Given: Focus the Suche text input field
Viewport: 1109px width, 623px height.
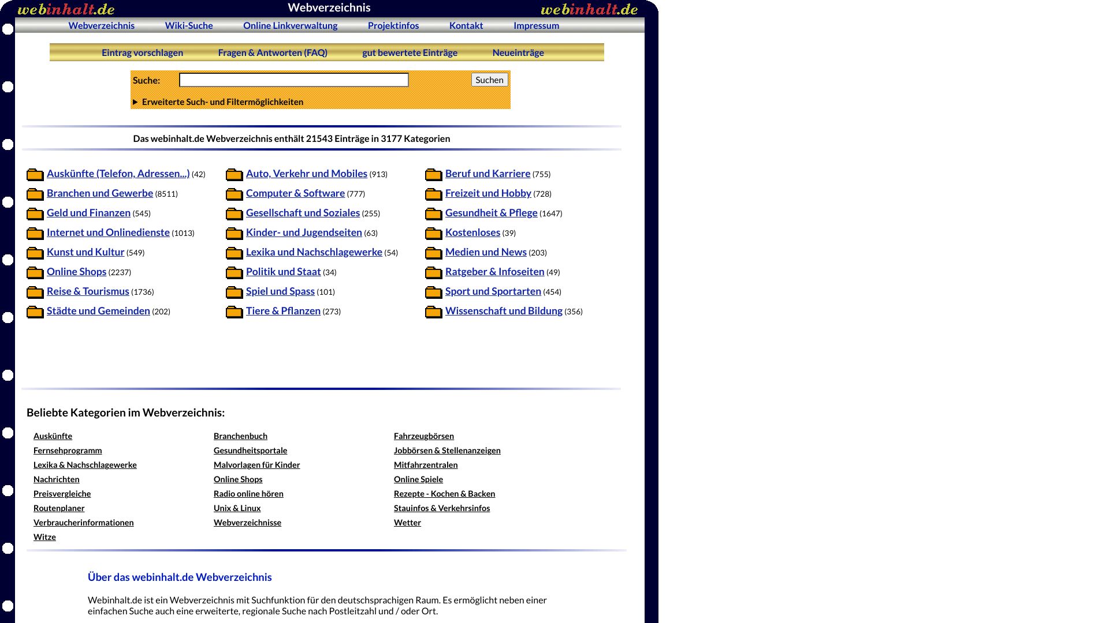Looking at the screenshot, I should (x=293, y=80).
